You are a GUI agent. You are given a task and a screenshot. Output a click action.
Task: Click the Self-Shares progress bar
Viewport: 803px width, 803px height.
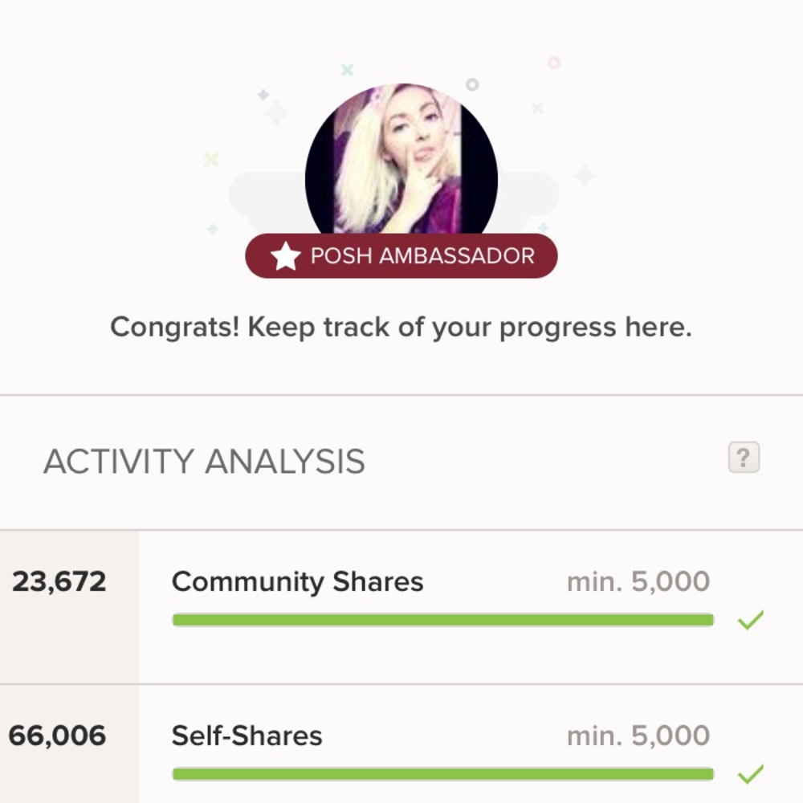click(442, 774)
